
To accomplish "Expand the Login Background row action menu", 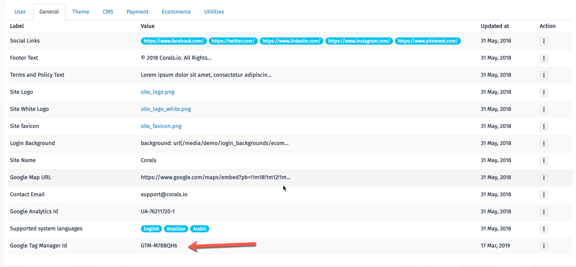I will click(x=543, y=143).
